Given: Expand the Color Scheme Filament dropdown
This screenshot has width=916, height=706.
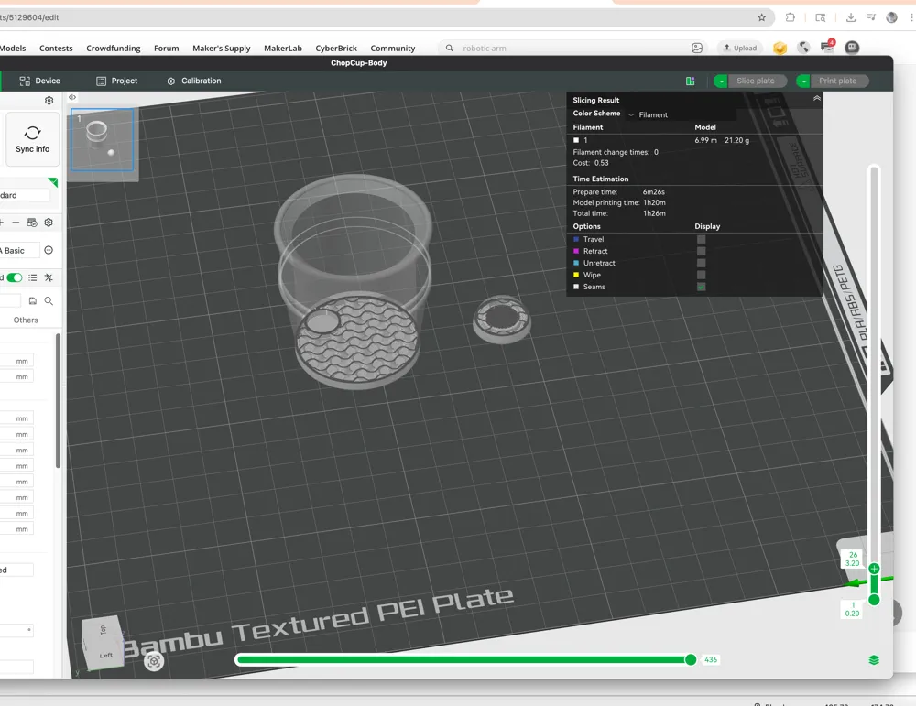Looking at the screenshot, I should [648, 115].
